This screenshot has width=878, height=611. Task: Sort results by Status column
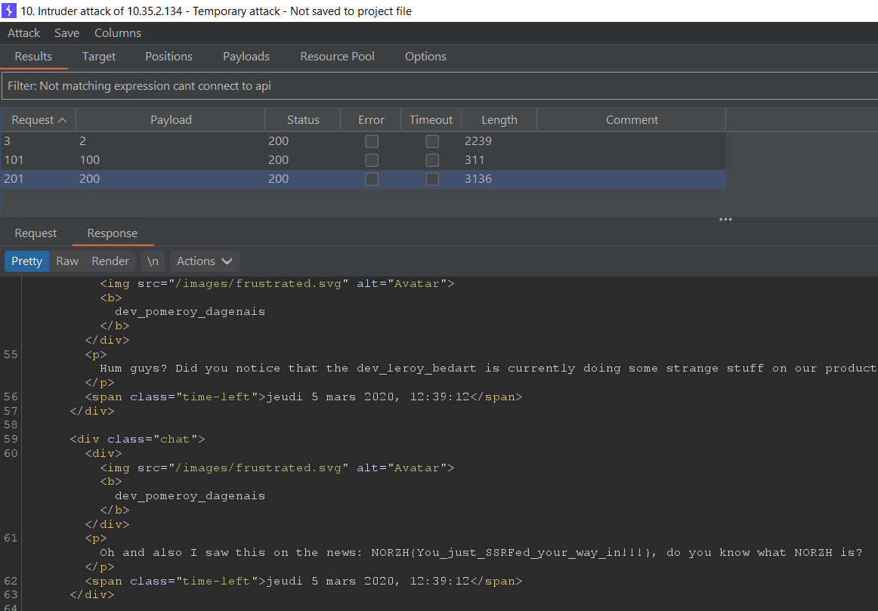(303, 120)
